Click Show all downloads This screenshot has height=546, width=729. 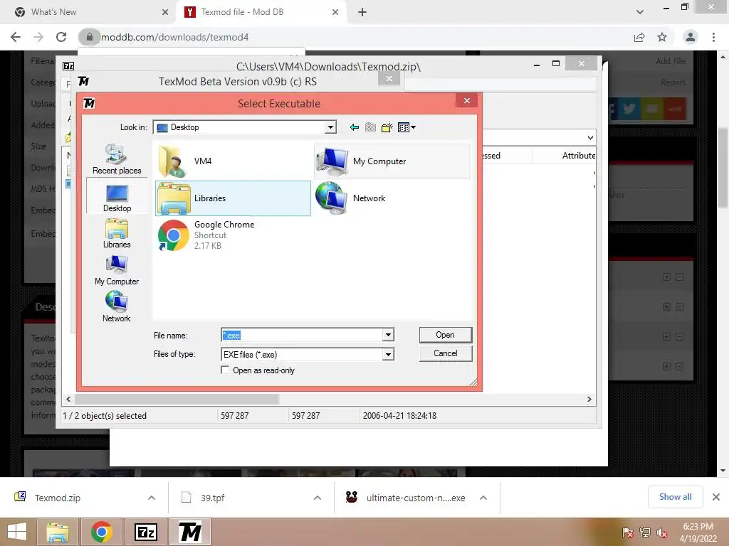click(x=675, y=497)
